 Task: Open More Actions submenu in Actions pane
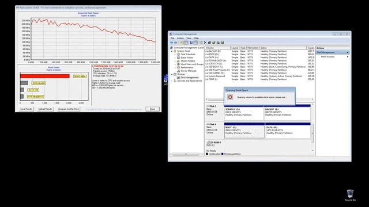pyautogui.click(x=332, y=57)
